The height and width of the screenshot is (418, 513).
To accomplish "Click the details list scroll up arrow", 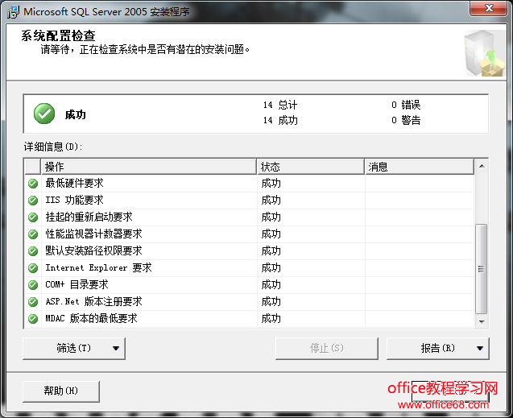I will pos(482,166).
